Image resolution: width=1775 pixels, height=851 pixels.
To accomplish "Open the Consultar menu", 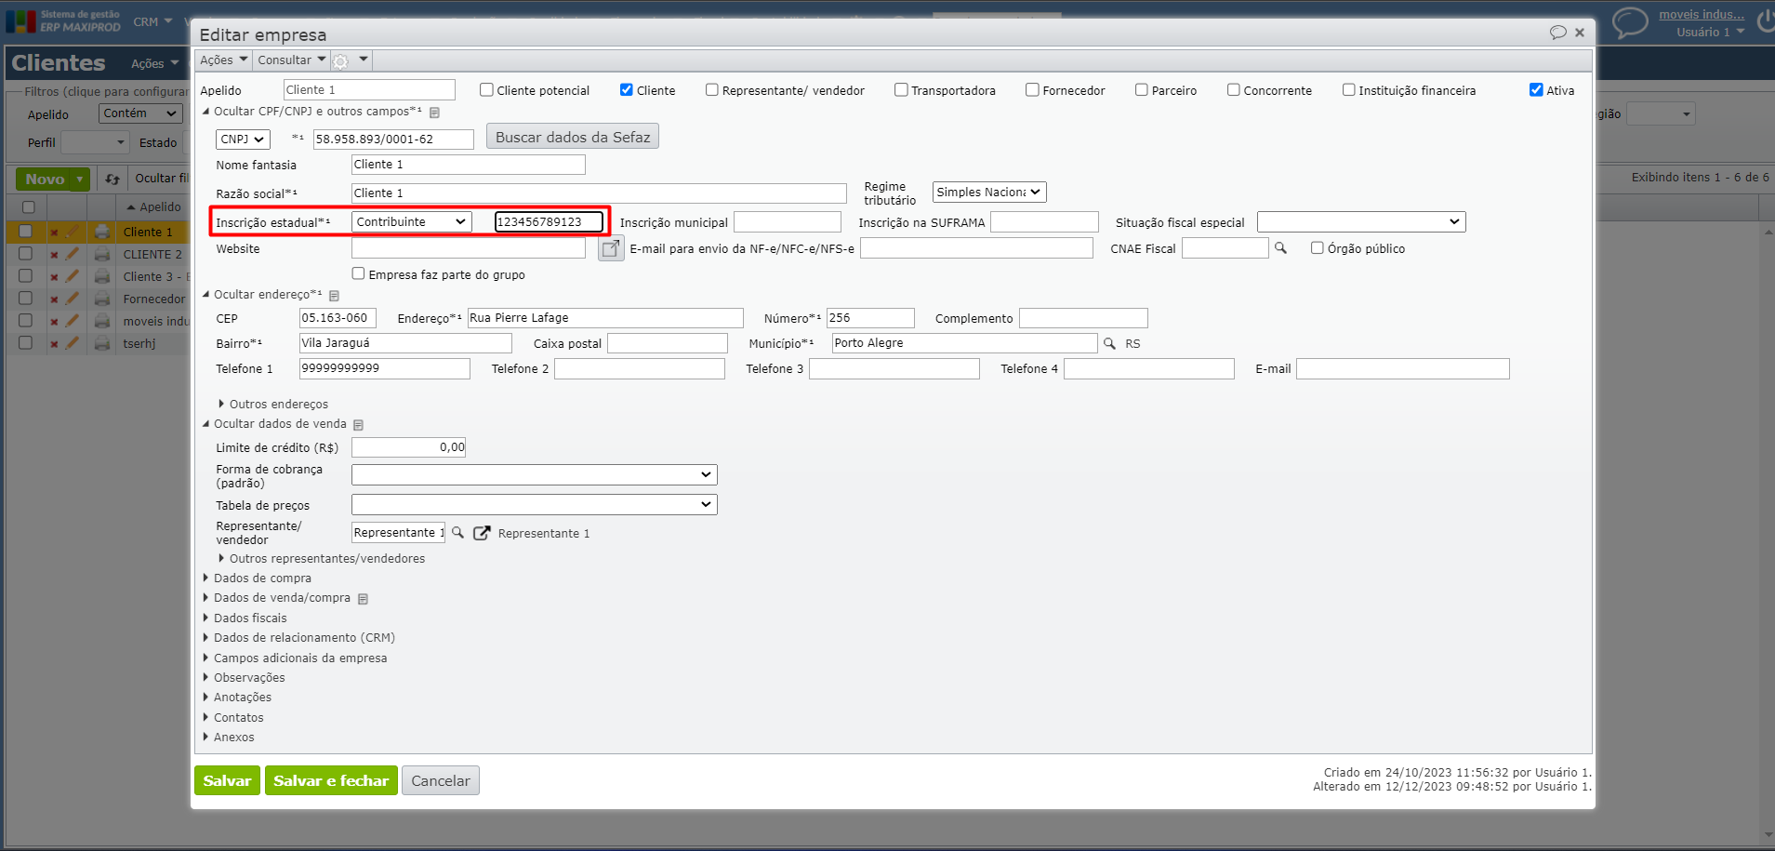I will 291,60.
